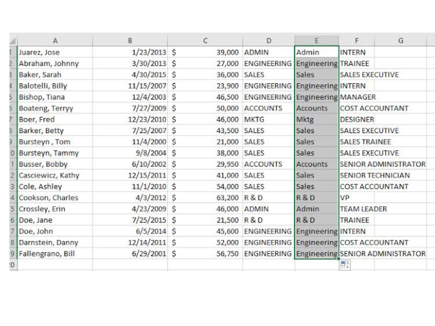
Task: Click cell containing Barker, Betty
Action: click(x=55, y=130)
